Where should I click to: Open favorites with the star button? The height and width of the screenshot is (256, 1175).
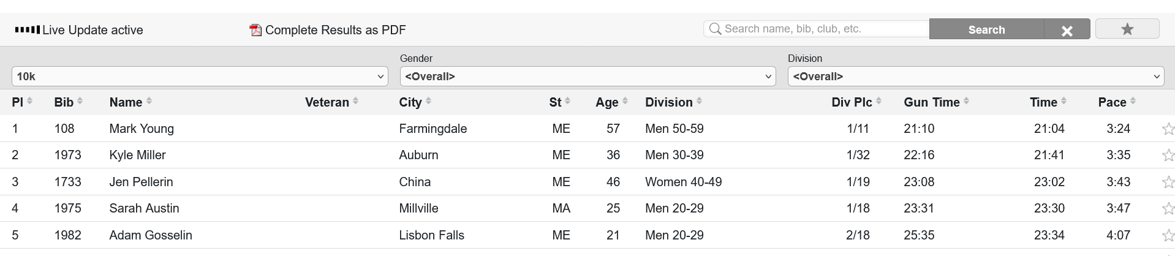pos(1127,29)
